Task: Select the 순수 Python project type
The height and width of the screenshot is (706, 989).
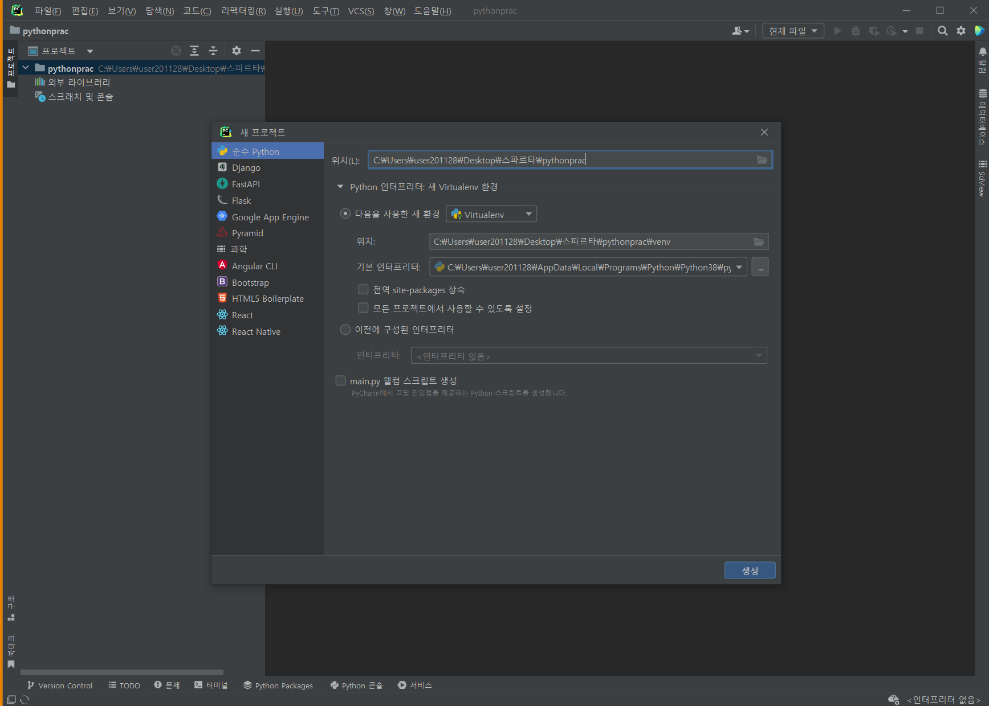Action: coord(267,151)
